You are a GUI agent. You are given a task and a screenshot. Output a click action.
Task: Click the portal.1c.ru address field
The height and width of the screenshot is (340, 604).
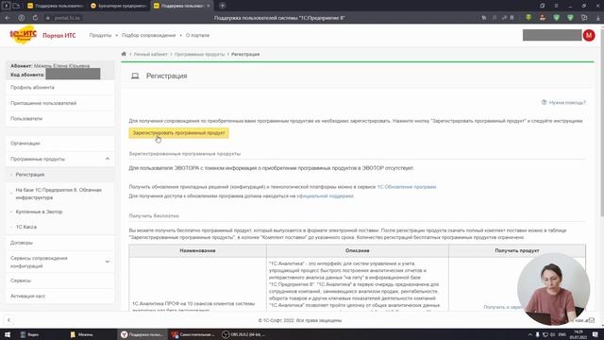(x=67, y=18)
